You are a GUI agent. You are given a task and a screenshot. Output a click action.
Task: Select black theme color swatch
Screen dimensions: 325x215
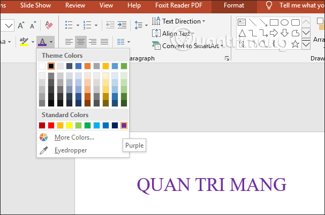[51, 66]
